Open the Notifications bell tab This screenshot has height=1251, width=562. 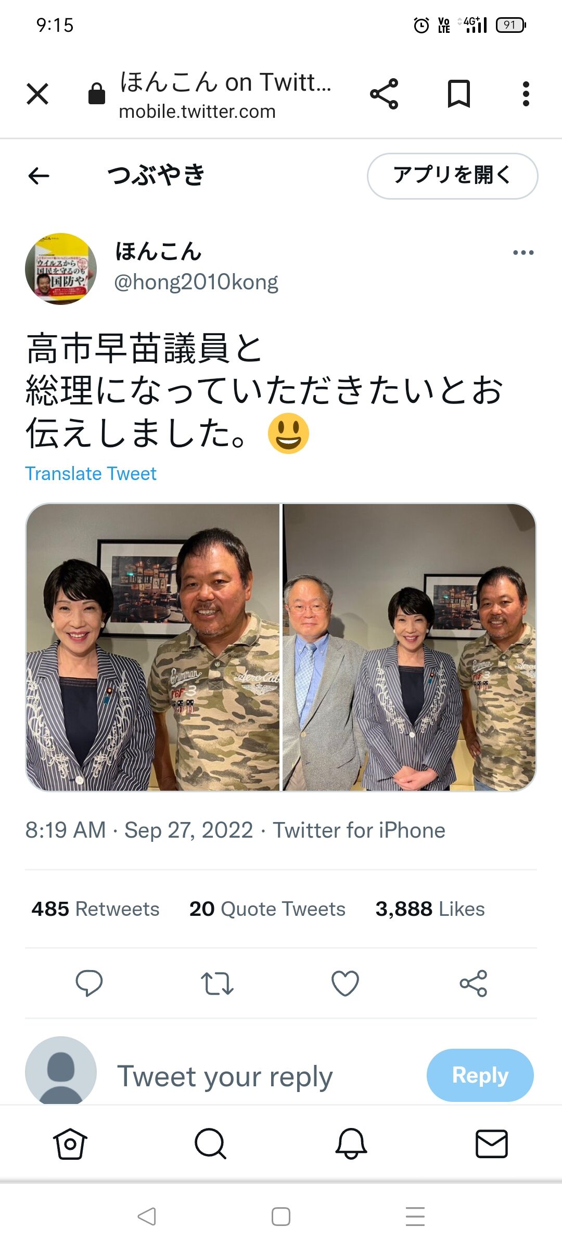[x=351, y=1144]
